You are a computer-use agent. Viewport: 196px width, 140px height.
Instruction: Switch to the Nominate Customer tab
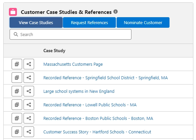(143, 22)
